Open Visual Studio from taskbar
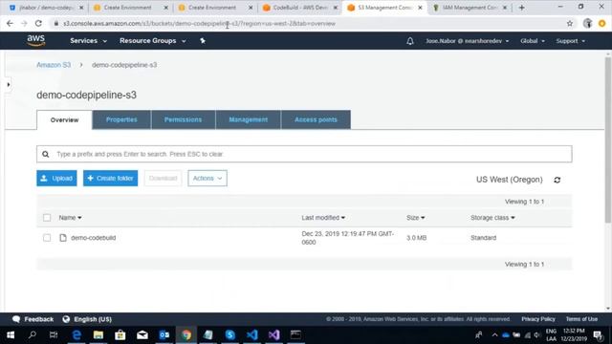The image size is (612, 344). pyautogui.click(x=274, y=335)
